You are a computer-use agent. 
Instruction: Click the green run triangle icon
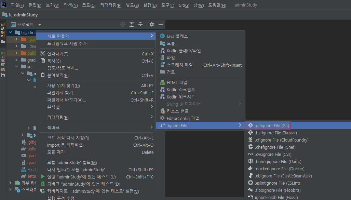43,177
